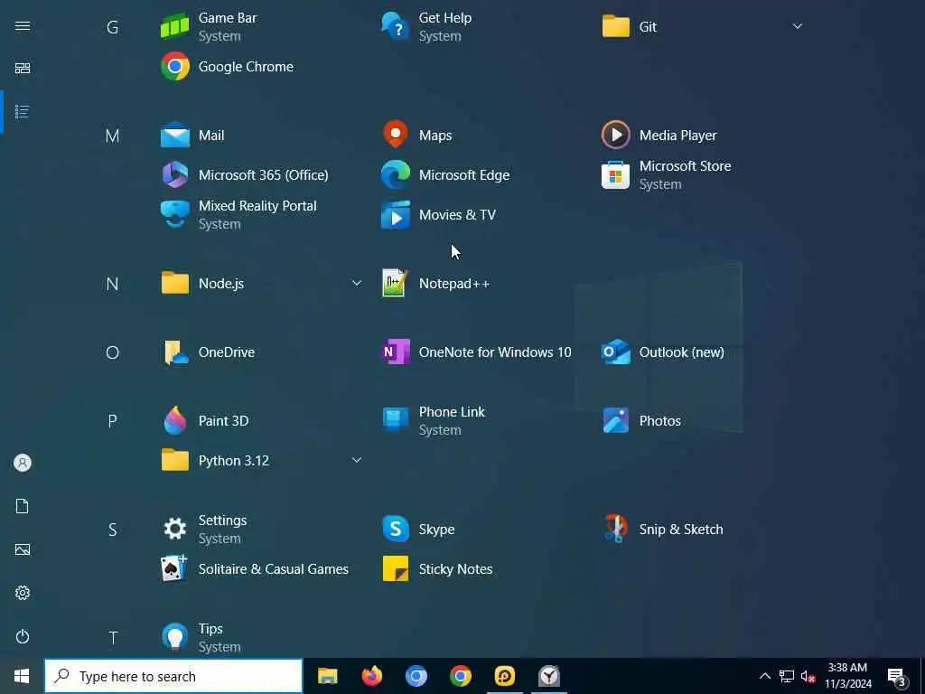Image resolution: width=925 pixels, height=694 pixels.
Task: Click the Windows Start button
Action: pos(22,676)
